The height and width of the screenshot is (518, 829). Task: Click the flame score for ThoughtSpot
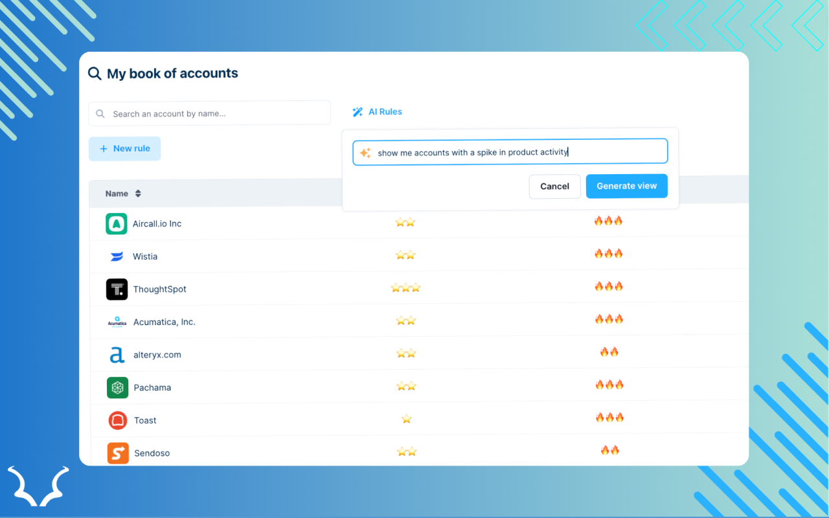(609, 286)
